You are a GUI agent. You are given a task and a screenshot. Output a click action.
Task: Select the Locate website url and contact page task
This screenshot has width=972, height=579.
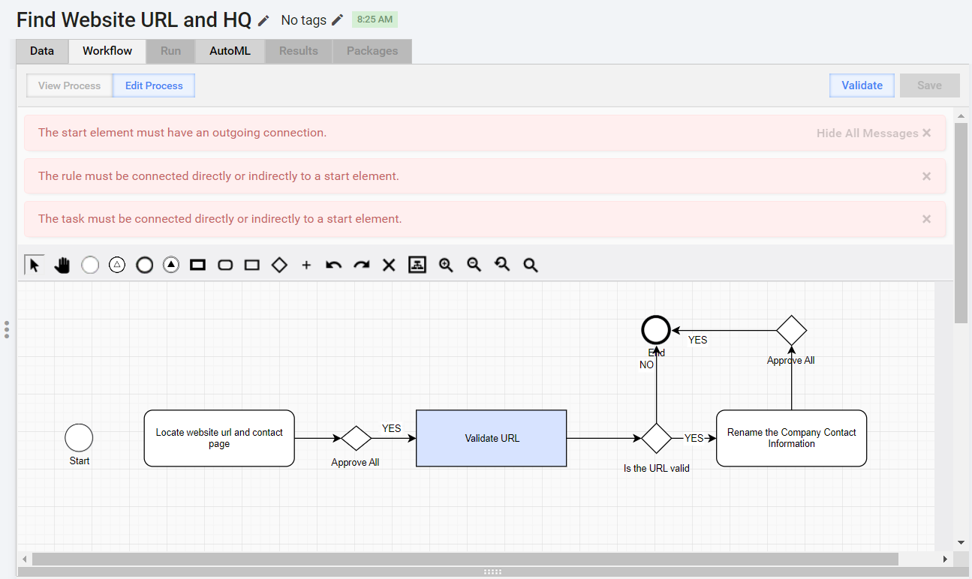click(x=219, y=438)
